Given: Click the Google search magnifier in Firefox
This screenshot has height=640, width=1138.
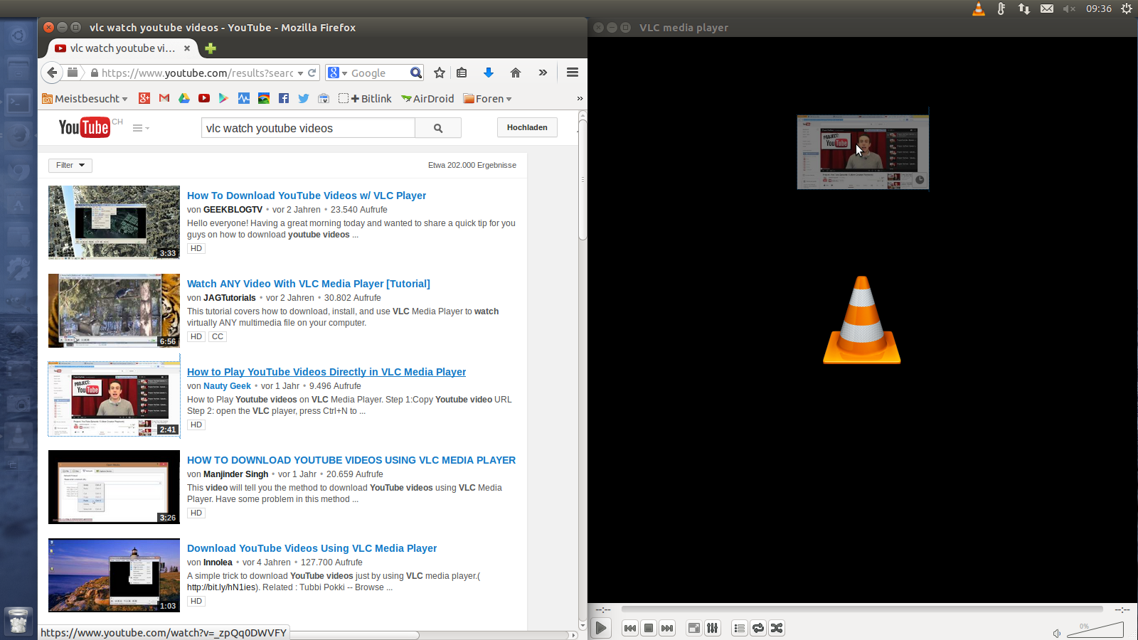Looking at the screenshot, I should (x=416, y=73).
